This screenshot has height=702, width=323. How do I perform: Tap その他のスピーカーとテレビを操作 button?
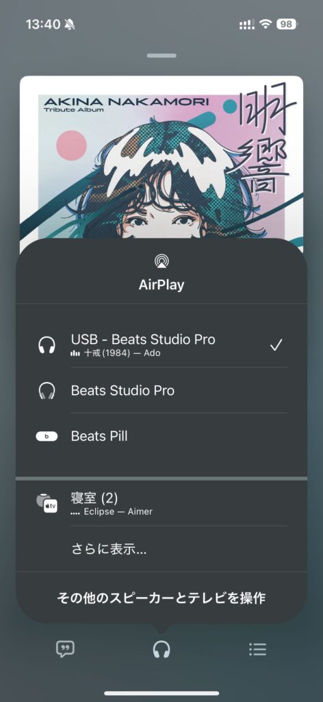[x=161, y=598]
